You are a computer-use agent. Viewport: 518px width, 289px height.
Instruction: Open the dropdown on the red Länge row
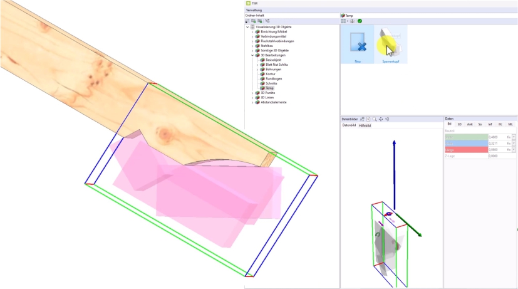(514, 149)
